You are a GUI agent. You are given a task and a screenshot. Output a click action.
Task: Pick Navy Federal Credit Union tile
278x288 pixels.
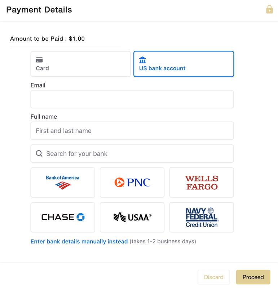click(x=202, y=217)
